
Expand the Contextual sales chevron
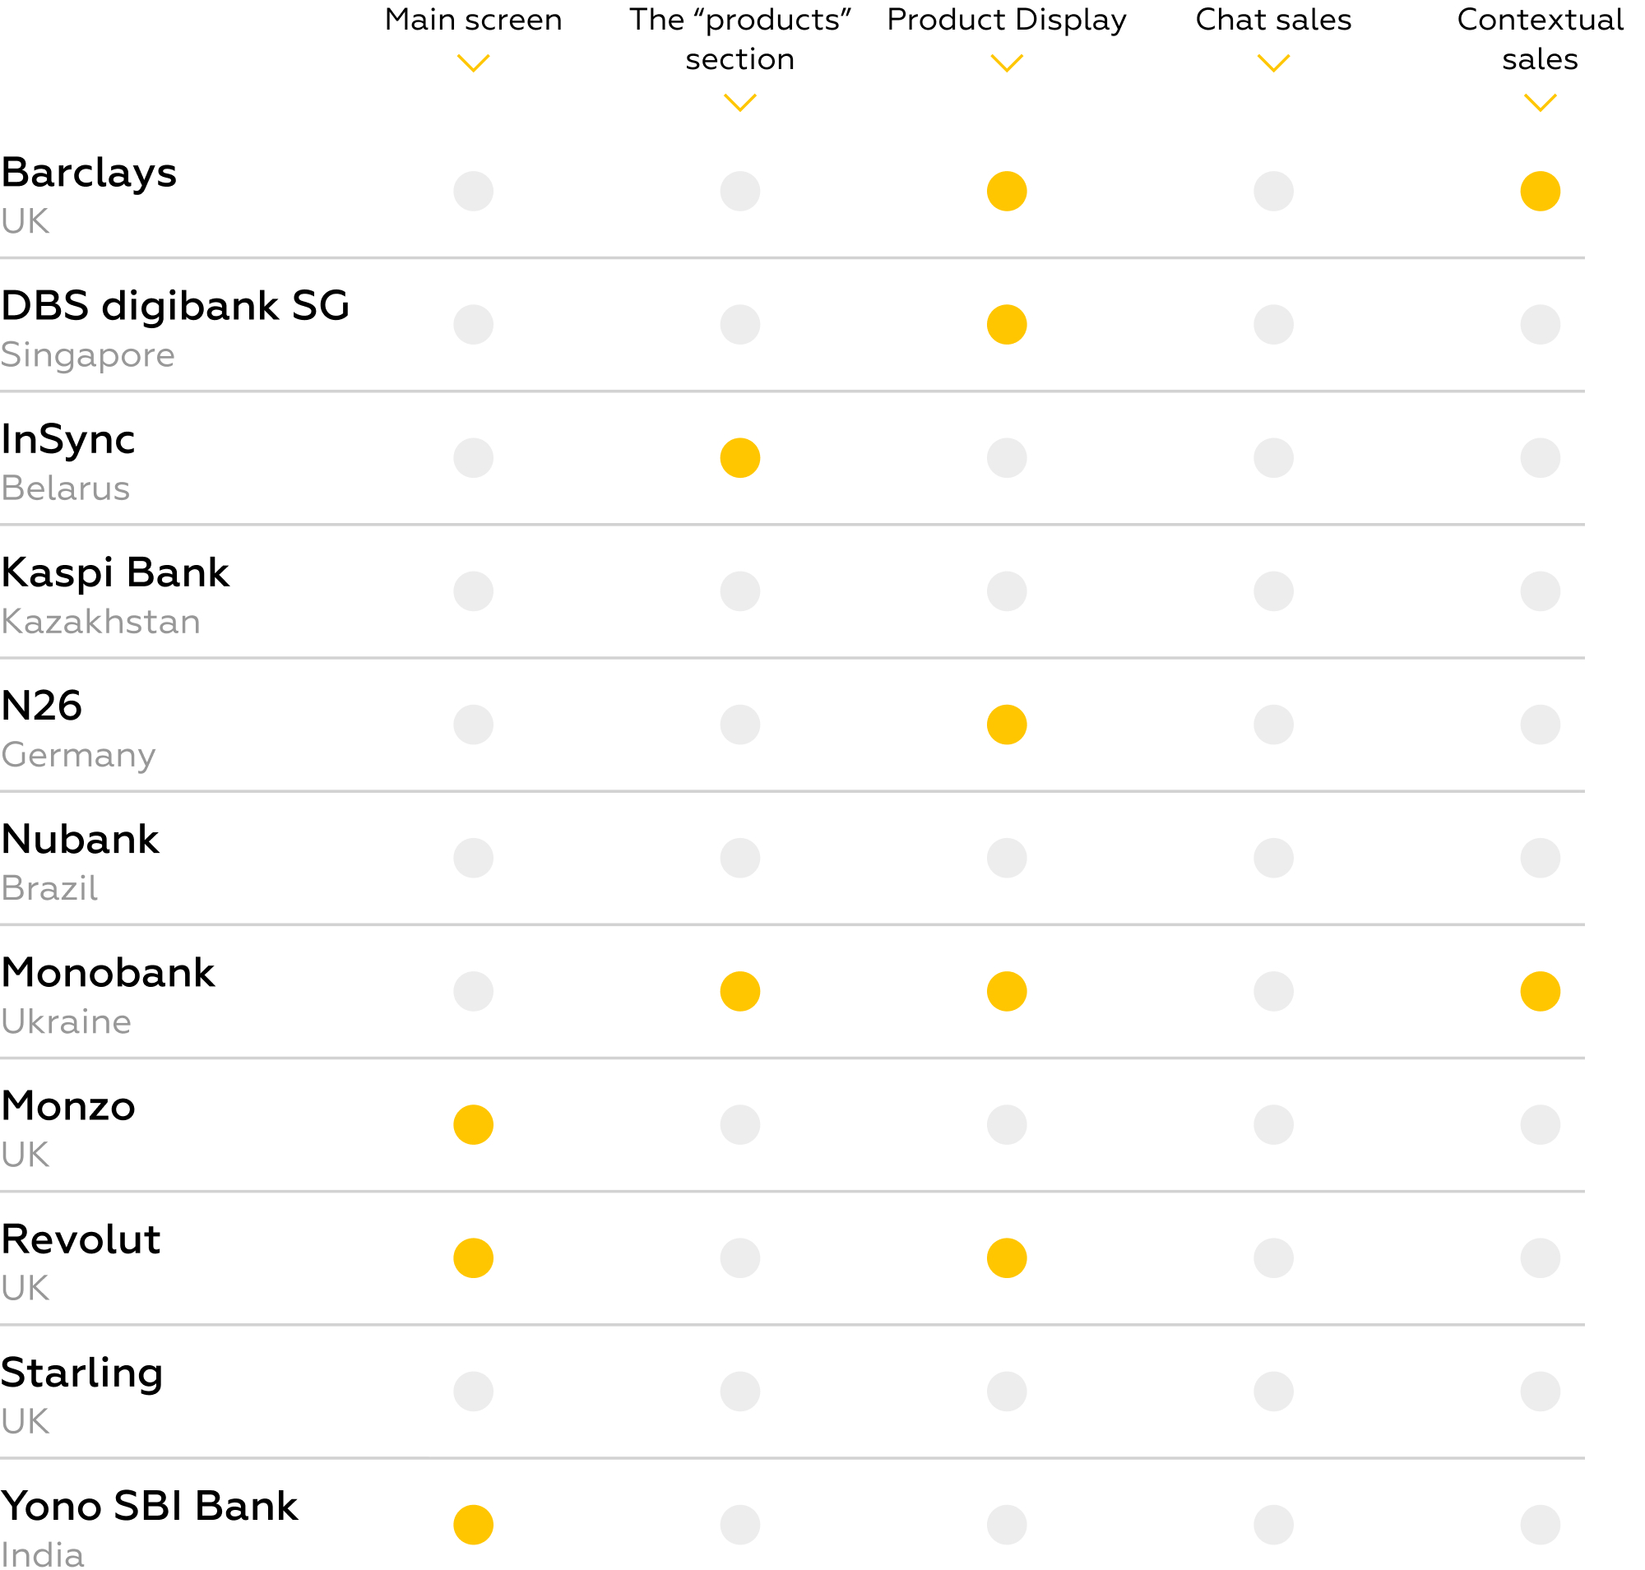click(x=1539, y=103)
